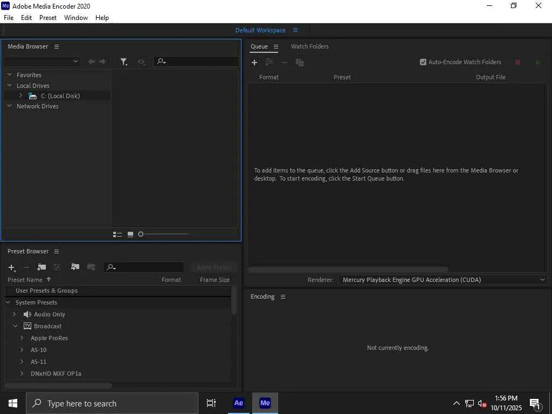Toggle Auto-Encode Watch Folders checkbox
This screenshot has height=414, width=552.
click(423, 62)
